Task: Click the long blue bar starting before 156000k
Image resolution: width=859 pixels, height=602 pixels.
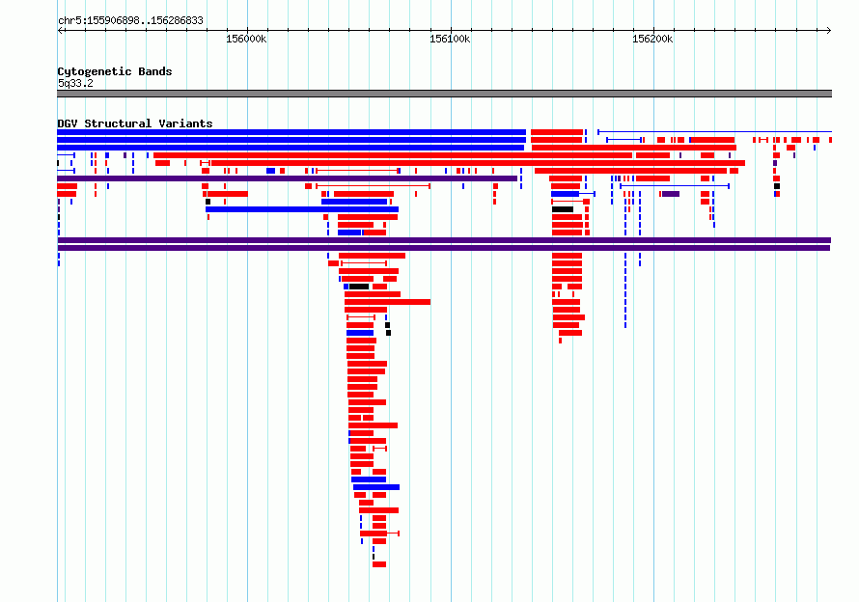Action: point(302,209)
